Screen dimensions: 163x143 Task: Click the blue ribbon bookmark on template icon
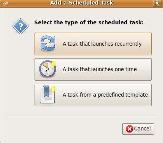coord(46,92)
